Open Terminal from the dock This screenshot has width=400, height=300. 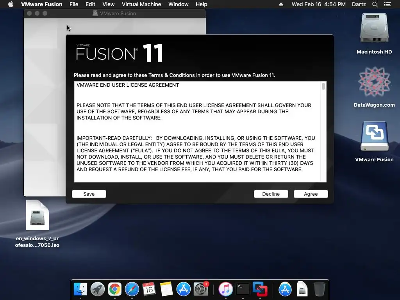243,289
